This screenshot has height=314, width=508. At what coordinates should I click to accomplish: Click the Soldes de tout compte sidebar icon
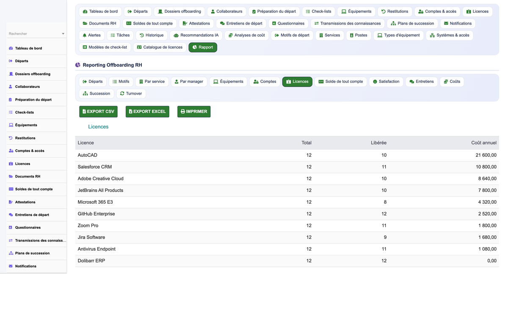click(x=11, y=189)
